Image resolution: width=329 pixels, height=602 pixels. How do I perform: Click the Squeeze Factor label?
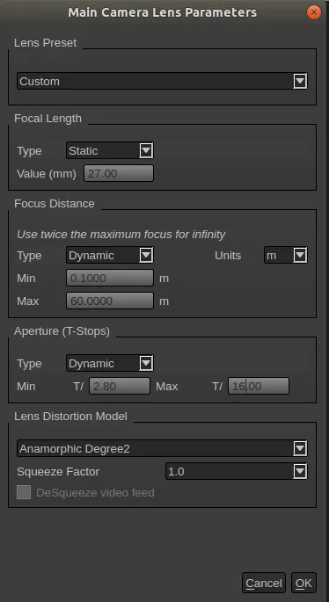(x=58, y=471)
